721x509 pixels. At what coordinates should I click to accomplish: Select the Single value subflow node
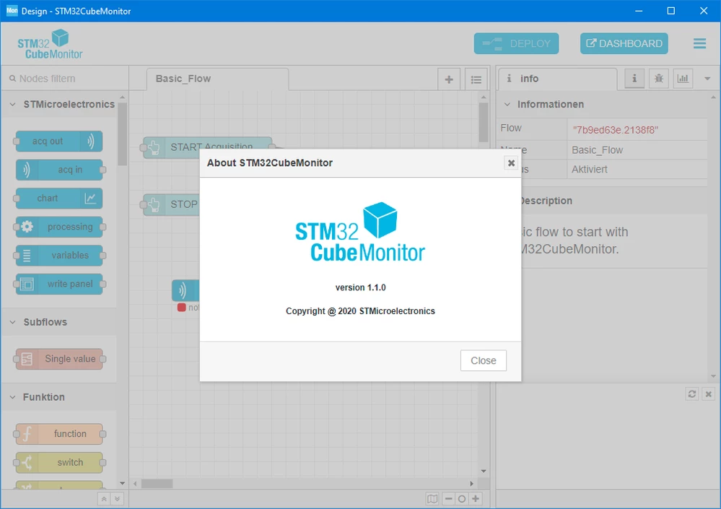coord(59,359)
